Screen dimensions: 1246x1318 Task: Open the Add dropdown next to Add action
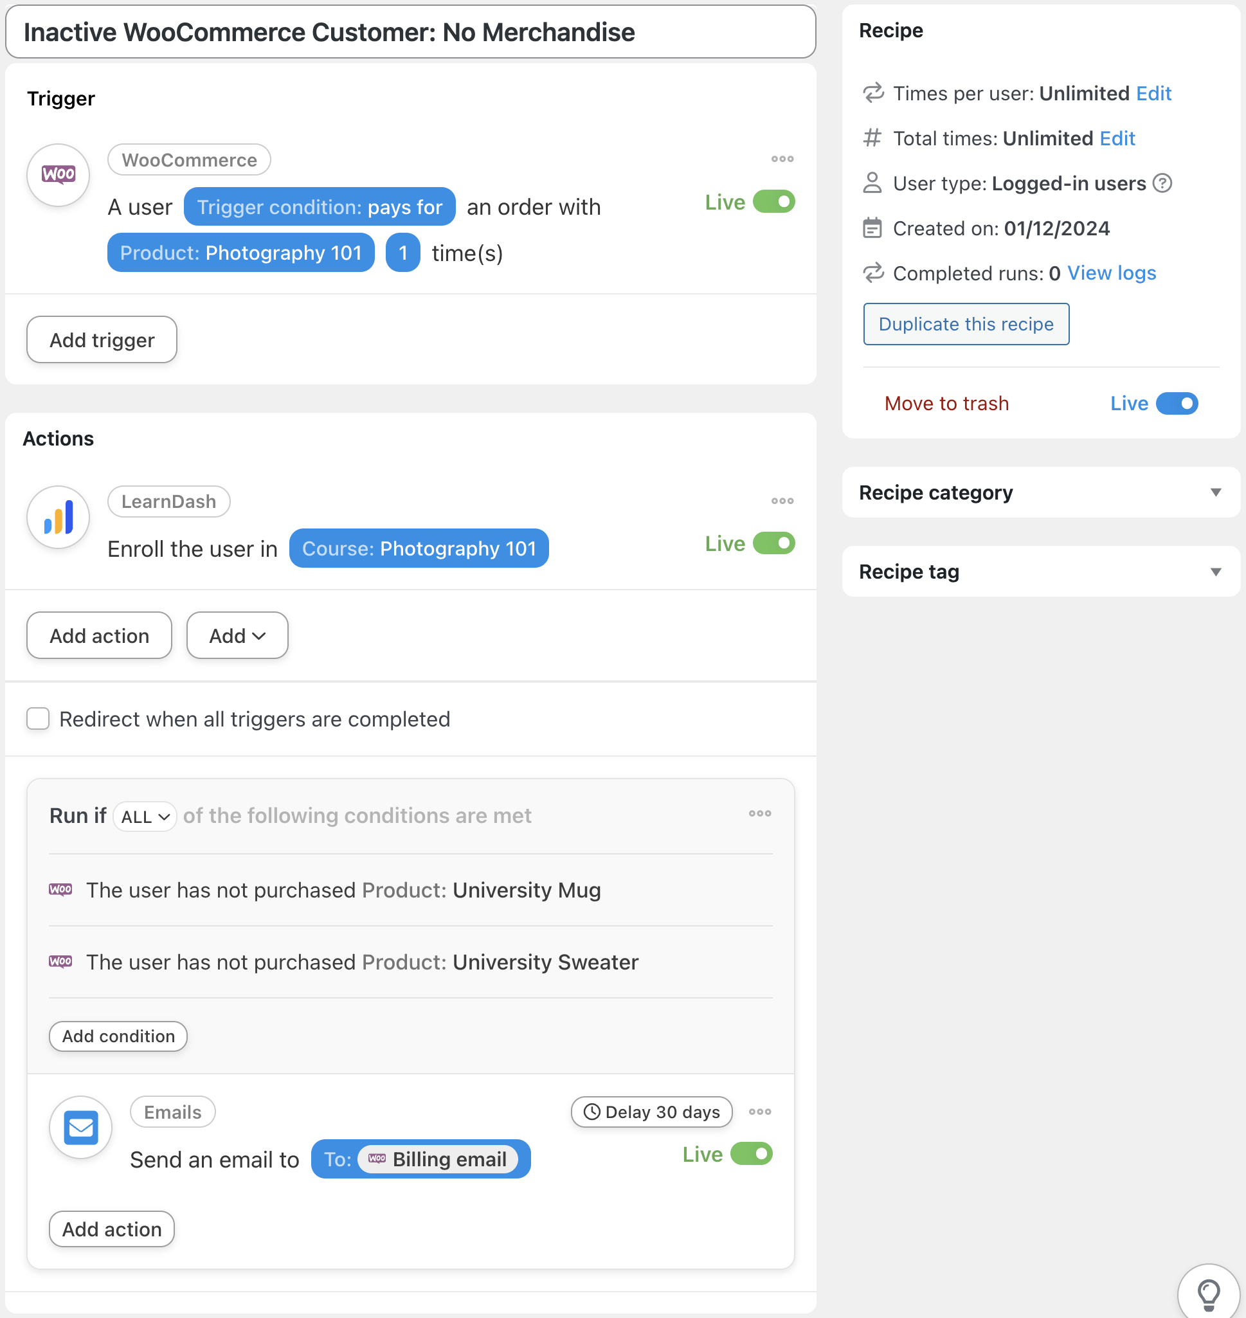(237, 636)
